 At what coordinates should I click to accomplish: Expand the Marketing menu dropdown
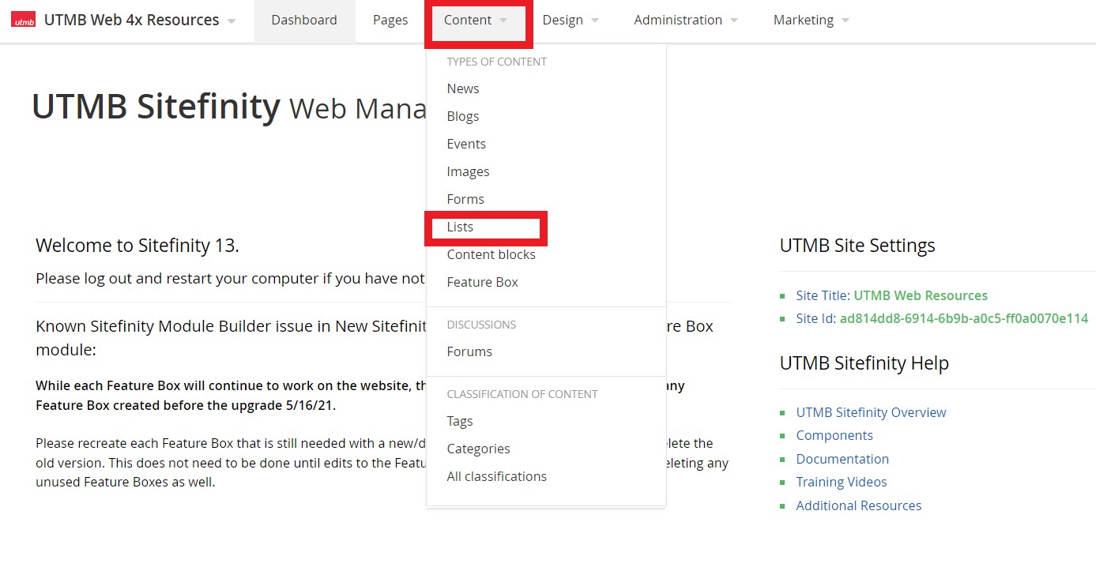(x=804, y=20)
